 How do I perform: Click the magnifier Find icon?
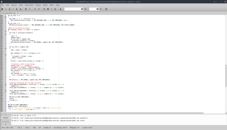(85, 9)
